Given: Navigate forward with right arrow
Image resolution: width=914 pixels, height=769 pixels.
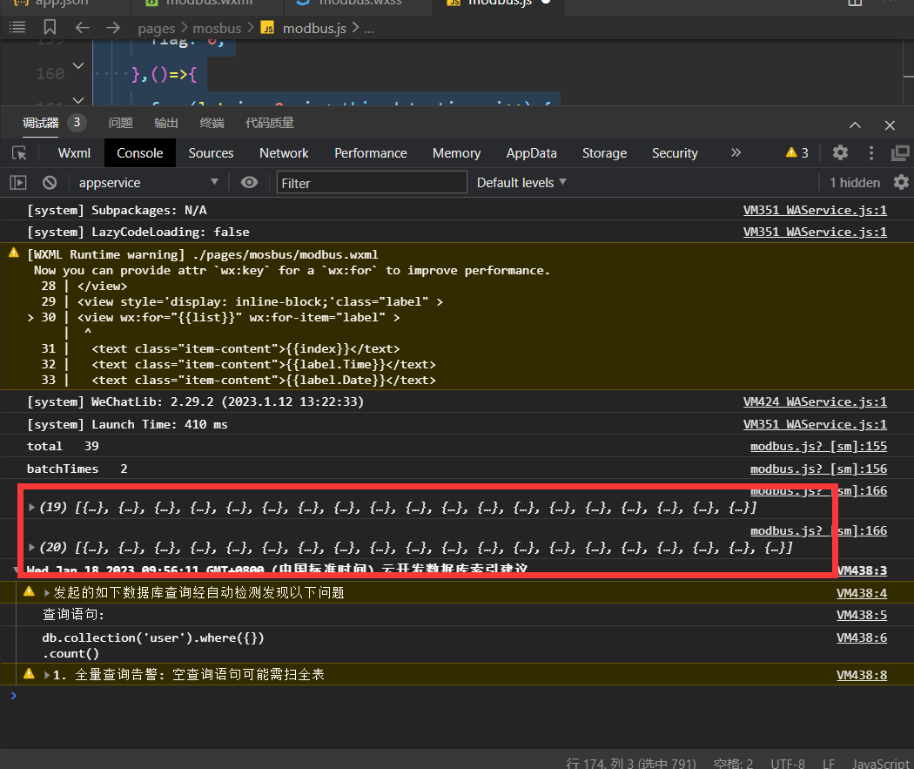Looking at the screenshot, I should (113, 27).
